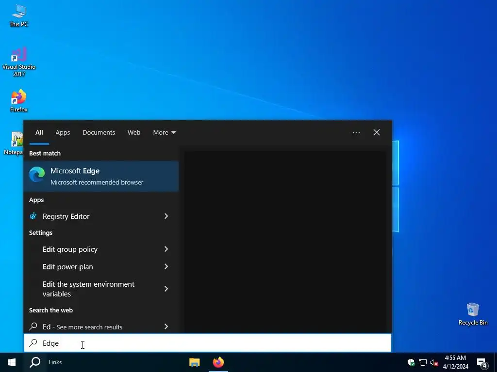
Task: Open Microsoft Edge best match result
Action: [x=101, y=176]
